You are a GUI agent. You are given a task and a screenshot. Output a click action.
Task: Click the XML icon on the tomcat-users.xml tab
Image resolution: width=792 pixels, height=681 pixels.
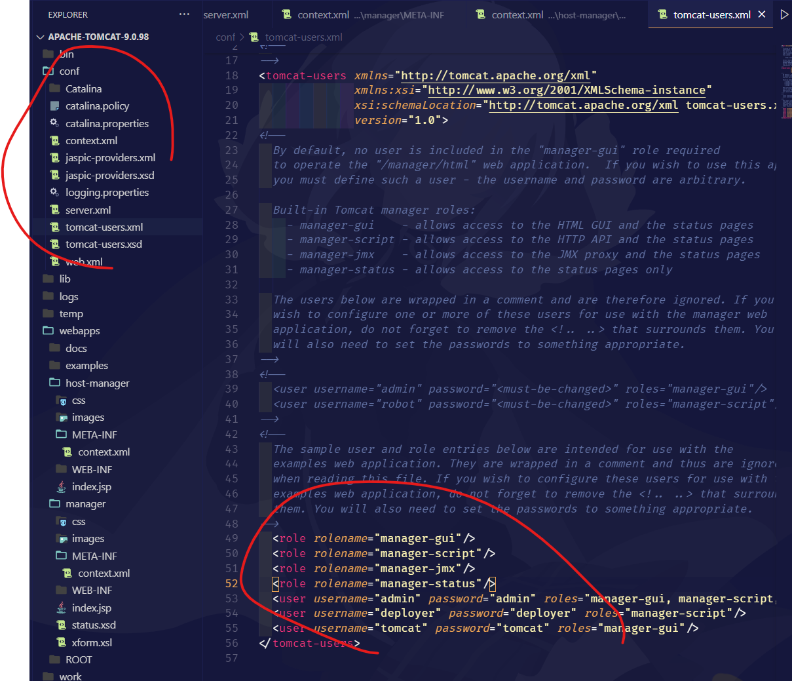662,14
